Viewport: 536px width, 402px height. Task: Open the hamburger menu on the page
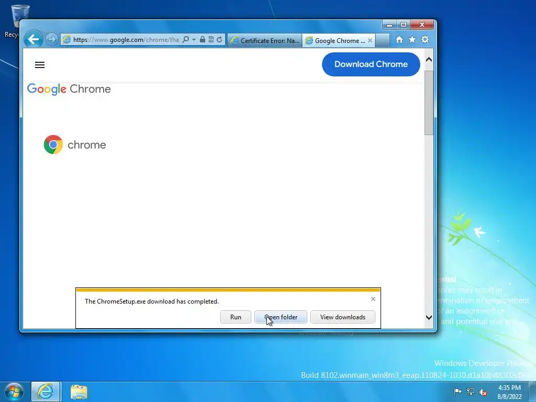(40, 65)
